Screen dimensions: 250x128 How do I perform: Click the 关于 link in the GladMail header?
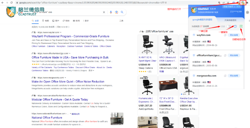coord(238,7)
